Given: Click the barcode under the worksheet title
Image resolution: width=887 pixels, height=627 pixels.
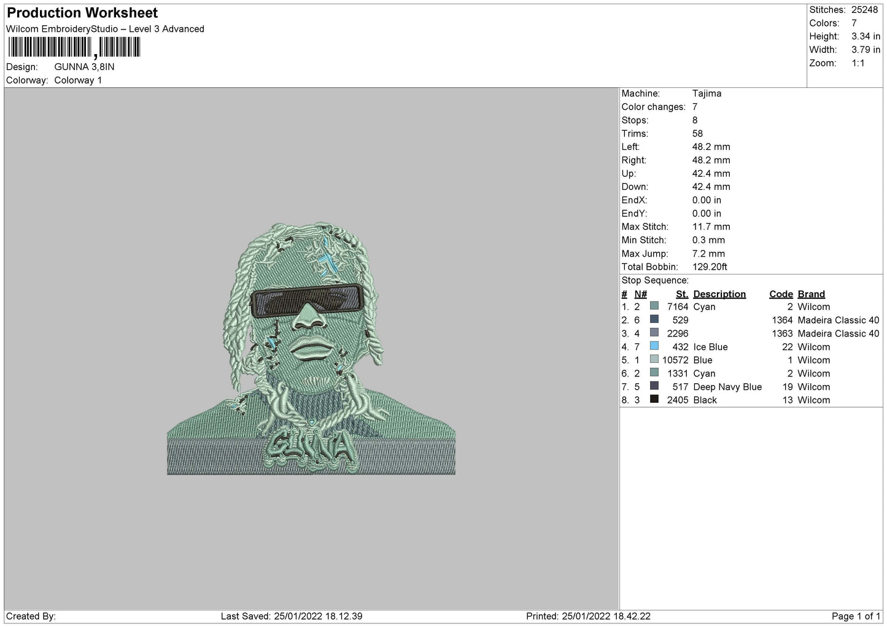Looking at the screenshot, I should (x=74, y=48).
